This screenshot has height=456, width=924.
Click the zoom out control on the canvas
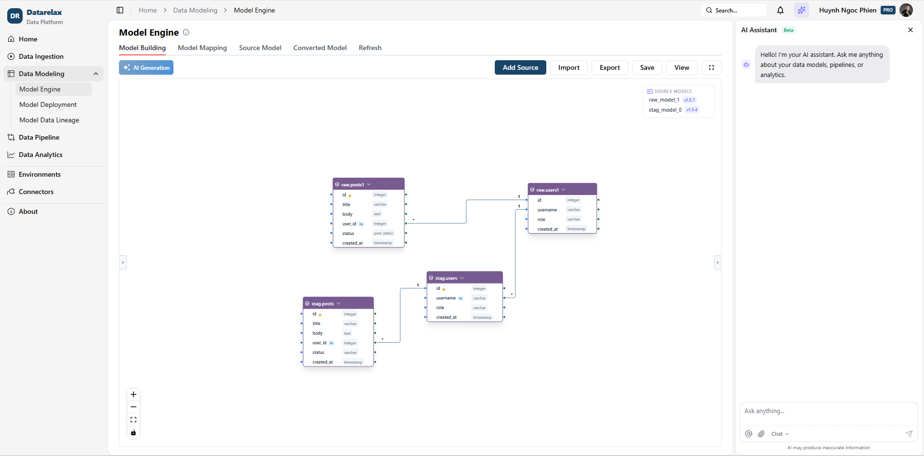[133, 407]
